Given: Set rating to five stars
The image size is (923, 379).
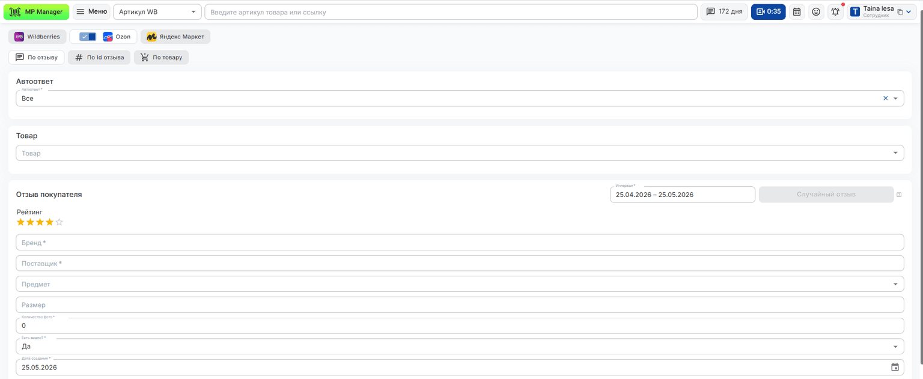Looking at the screenshot, I should click(x=59, y=222).
